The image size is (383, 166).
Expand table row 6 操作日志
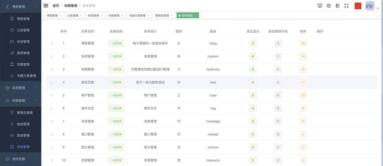click(51, 108)
